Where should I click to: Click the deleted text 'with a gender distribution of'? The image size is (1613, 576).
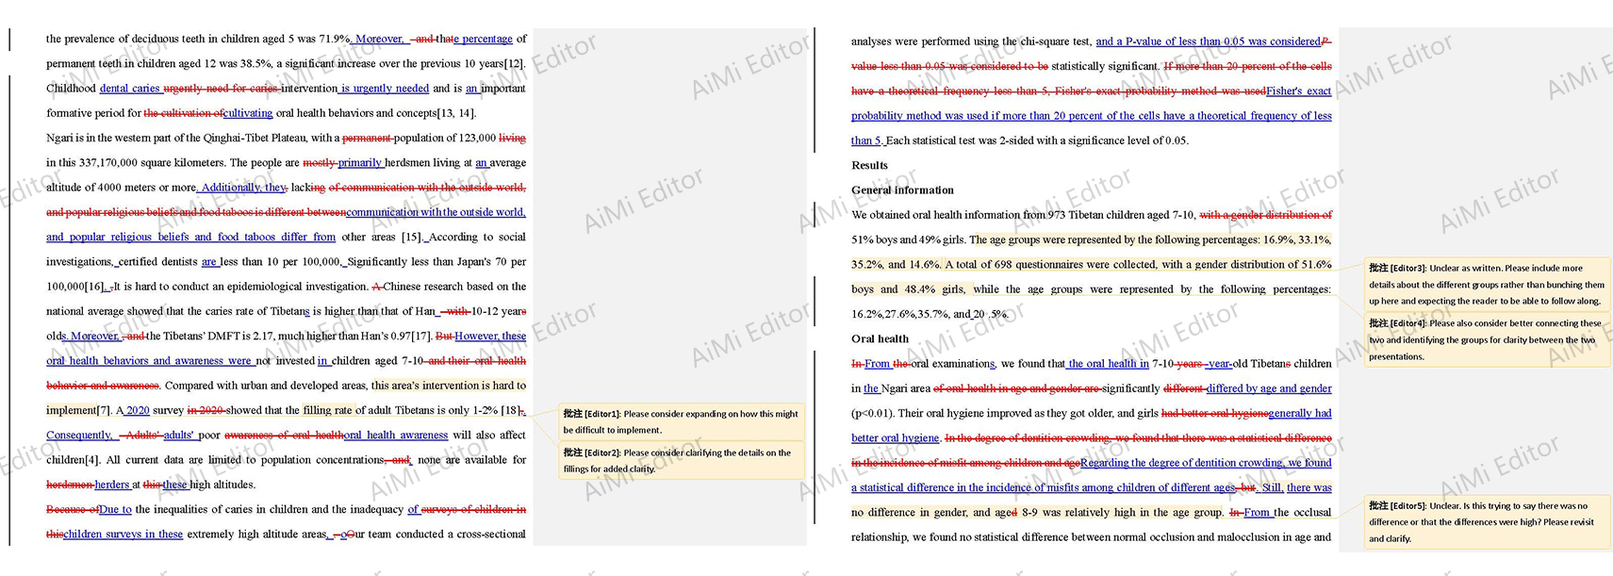1265,215
